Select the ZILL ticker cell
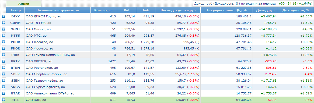Screen dimensions: 314x103 pos(15,100)
